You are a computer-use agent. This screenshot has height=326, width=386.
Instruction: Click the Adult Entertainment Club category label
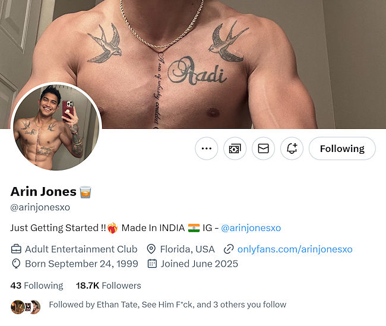pyautogui.click(x=81, y=249)
